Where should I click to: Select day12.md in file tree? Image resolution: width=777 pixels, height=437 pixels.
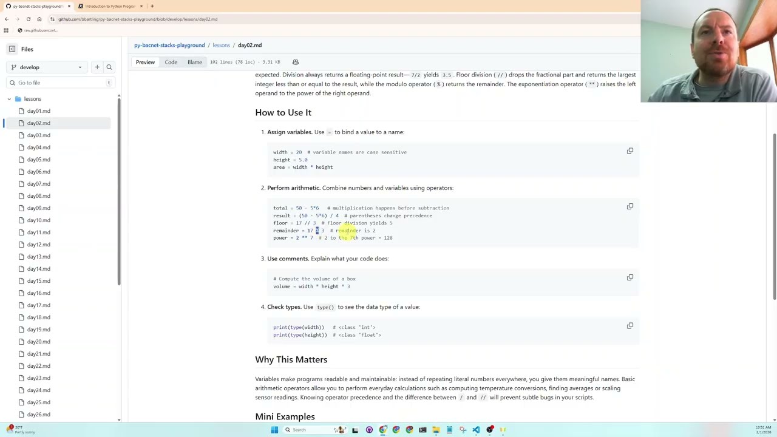tap(38, 245)
